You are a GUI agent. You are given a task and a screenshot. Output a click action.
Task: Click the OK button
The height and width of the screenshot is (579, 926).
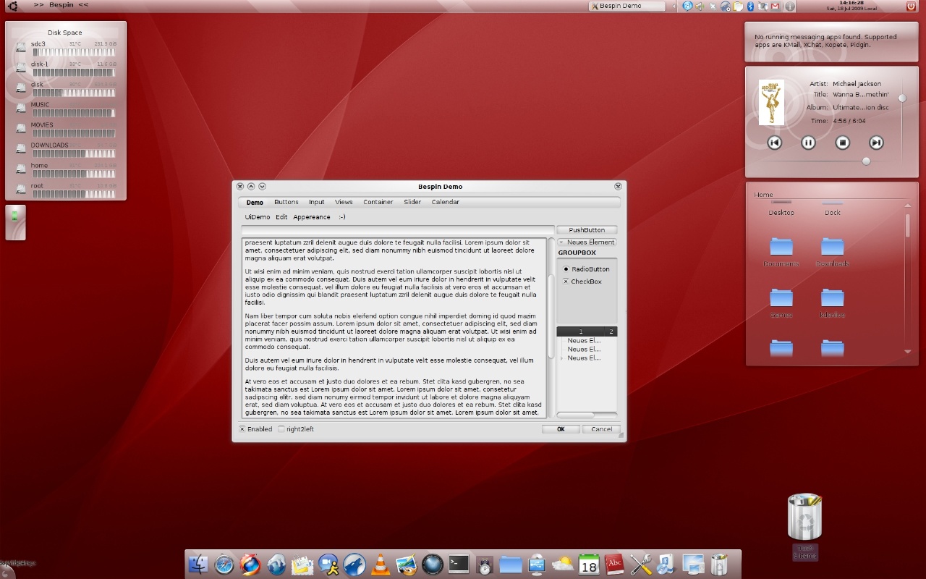pos(561,429)
